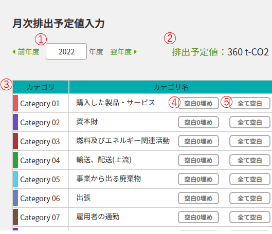Click 全て空白 for Category 01
Image resolution: width=272 pixels, height=234 pixels.
[x=250, y=103]
